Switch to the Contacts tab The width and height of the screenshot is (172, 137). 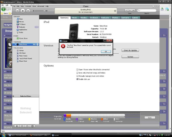125,18
